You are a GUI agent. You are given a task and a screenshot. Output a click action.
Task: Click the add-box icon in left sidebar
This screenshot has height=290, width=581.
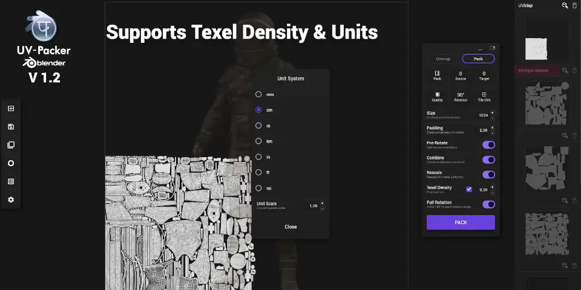pyautogui.click(x=11, y=109)
